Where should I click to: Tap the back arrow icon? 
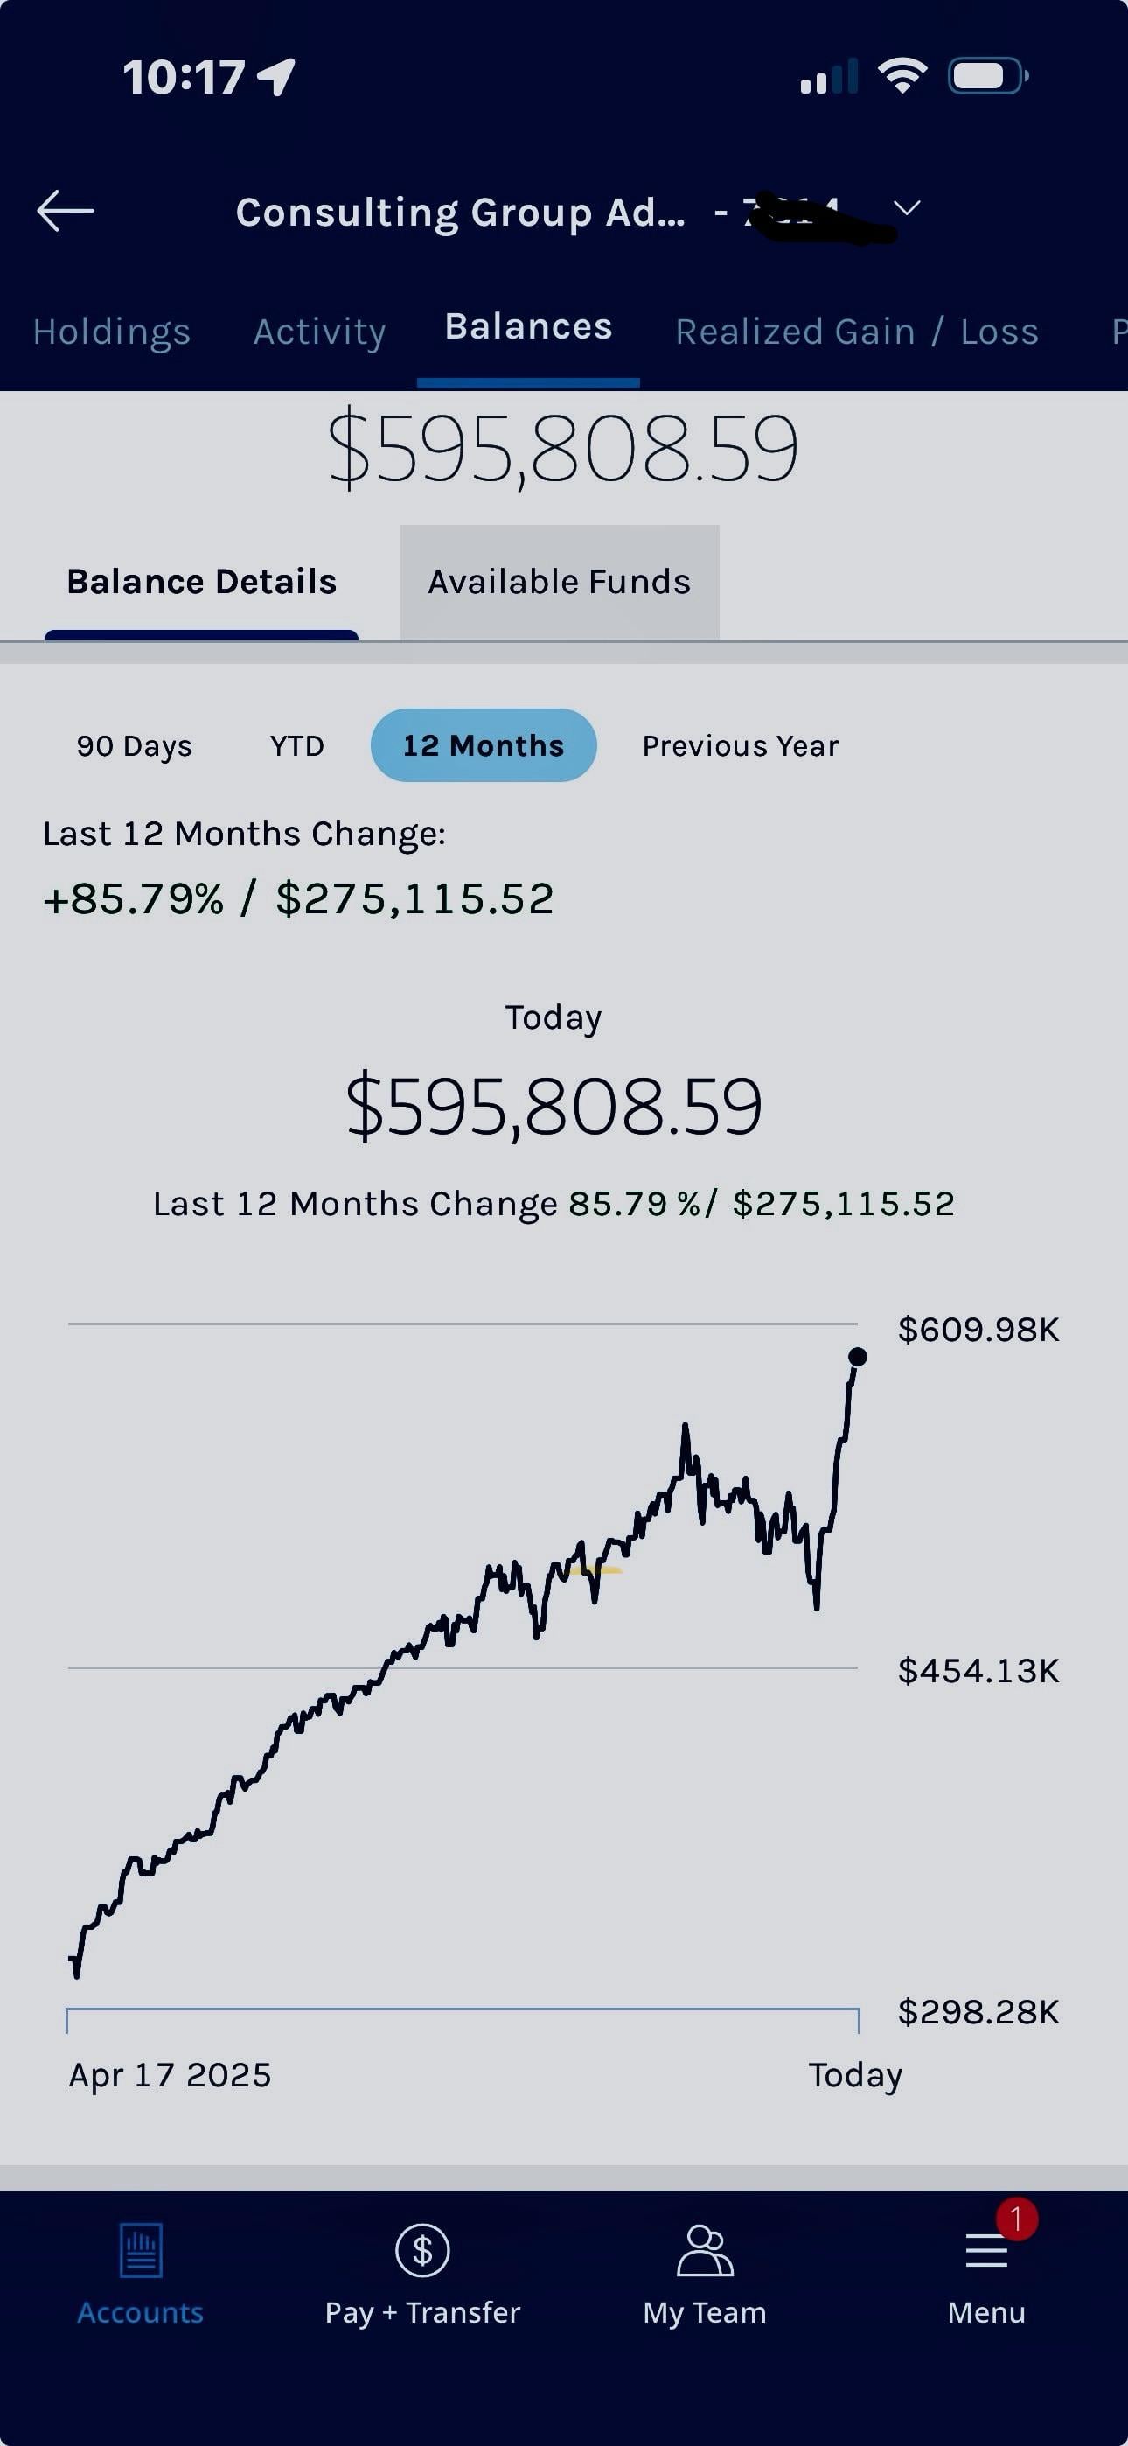click(65, 210)
